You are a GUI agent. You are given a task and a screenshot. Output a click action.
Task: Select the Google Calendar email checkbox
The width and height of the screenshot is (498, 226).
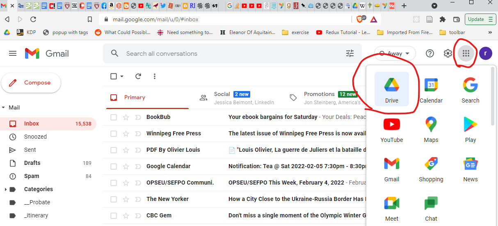pyautogui.click(x=114, y=167)
